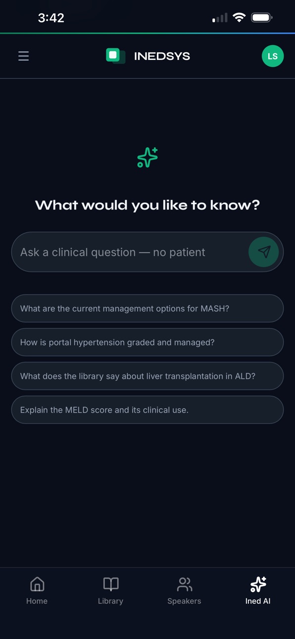Click the green sparkle AI icon
The image size is (295, 639).
click(x=147, y=158)
